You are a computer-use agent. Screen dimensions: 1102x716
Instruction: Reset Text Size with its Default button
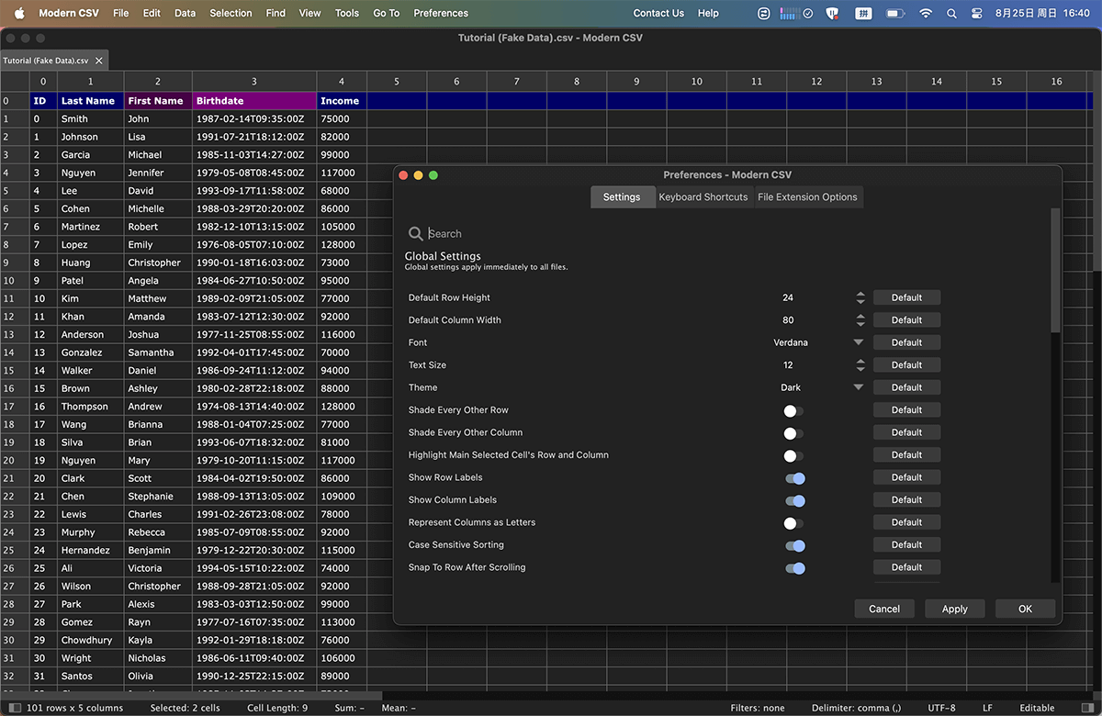[x=906, y=365]
